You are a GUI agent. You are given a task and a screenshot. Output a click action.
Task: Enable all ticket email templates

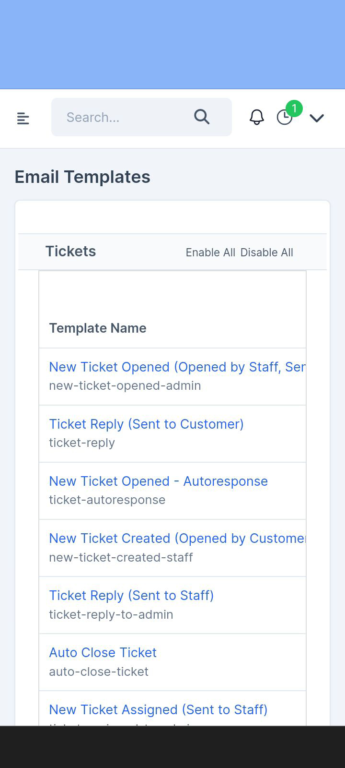(x=210, y=252)
